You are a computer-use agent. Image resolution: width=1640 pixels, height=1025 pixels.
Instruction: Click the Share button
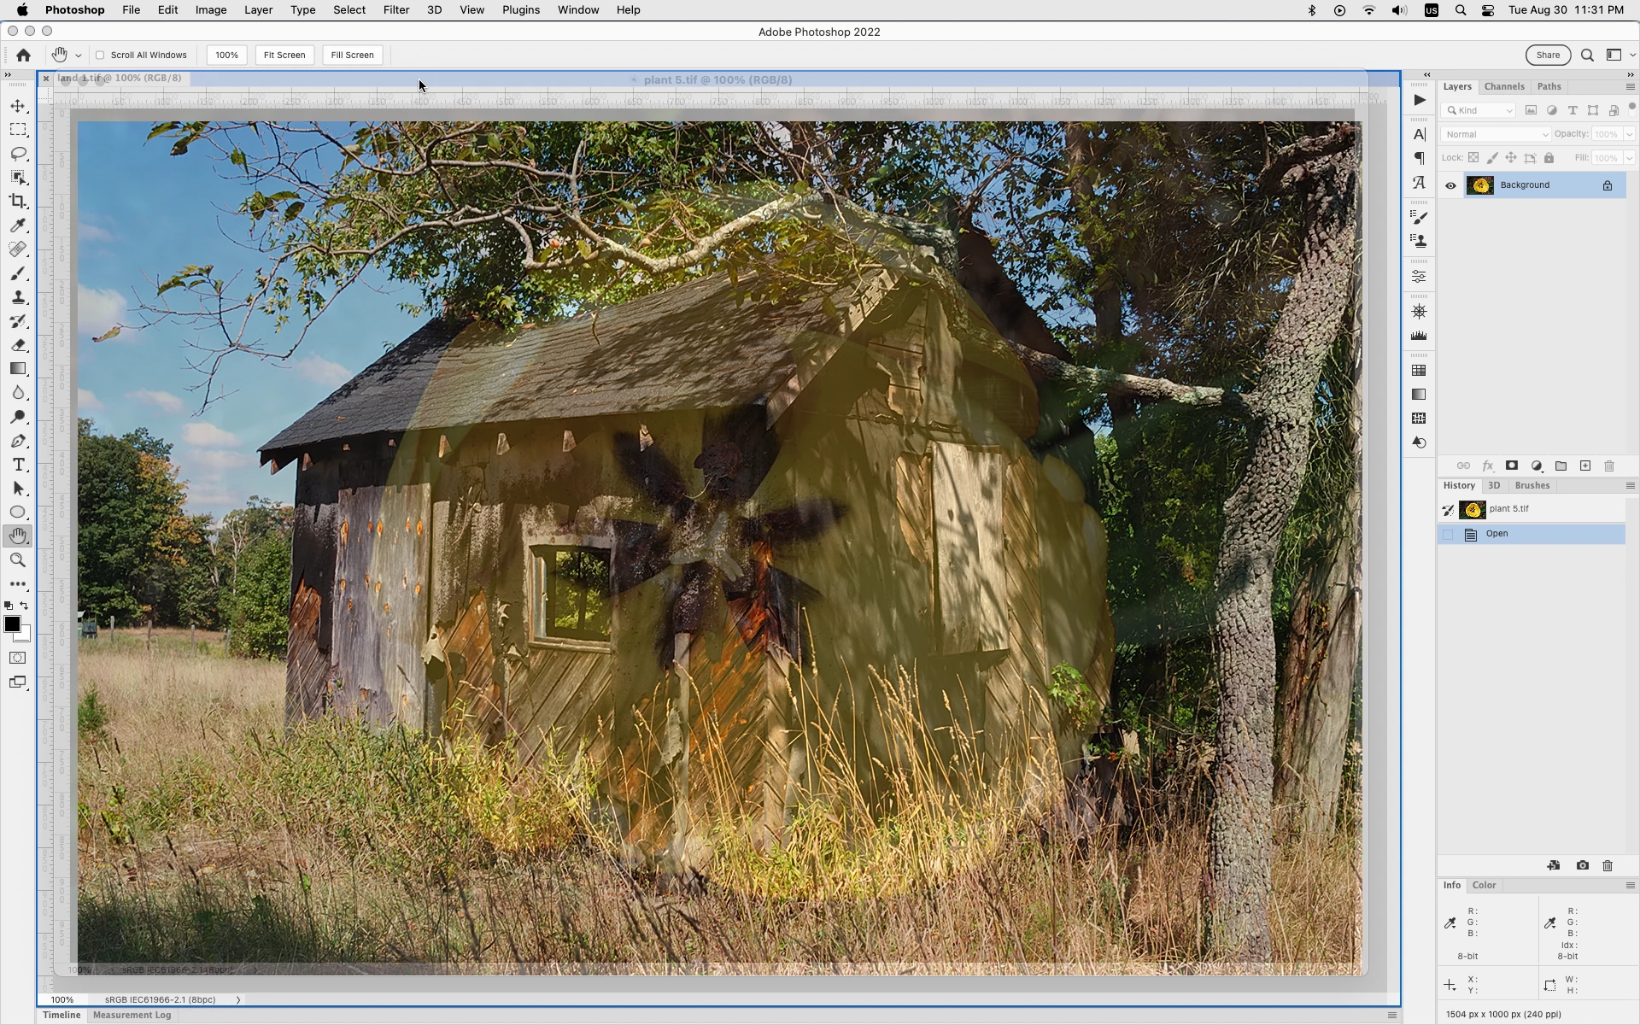click(x=1548, y=55)
